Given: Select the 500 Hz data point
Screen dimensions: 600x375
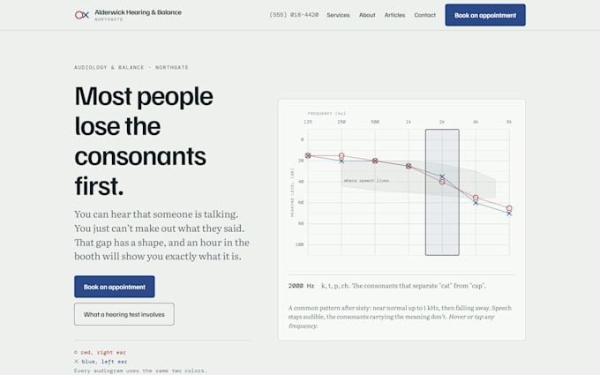Looking at the screenshot, I should 375,161.
